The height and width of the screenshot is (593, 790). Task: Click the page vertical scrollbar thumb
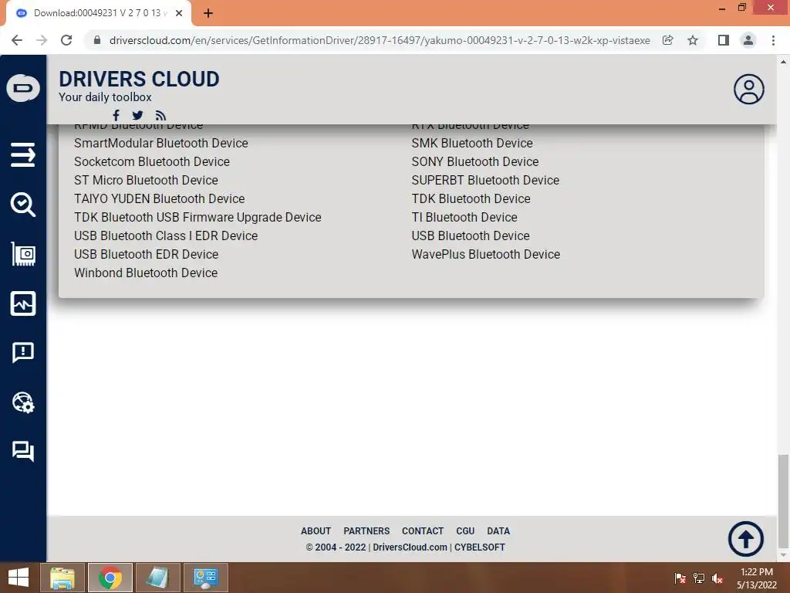783,500
